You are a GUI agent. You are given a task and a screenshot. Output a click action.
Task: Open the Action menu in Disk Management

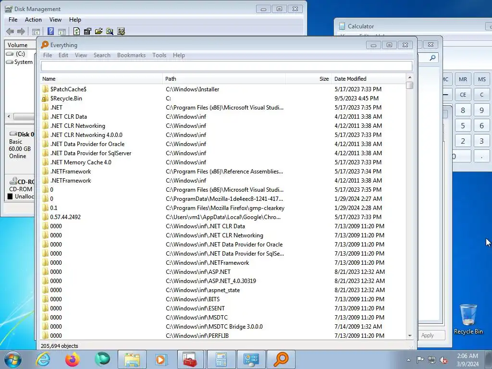pyautogui.click(x=33, y=19)
